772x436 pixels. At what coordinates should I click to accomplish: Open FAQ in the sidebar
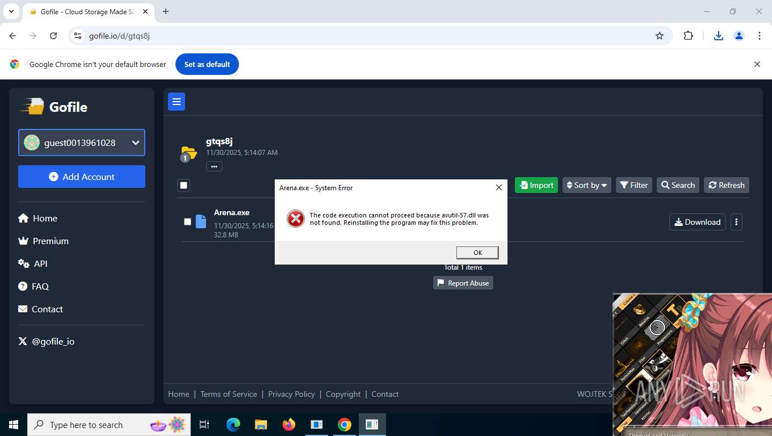(x=33, y=286)
